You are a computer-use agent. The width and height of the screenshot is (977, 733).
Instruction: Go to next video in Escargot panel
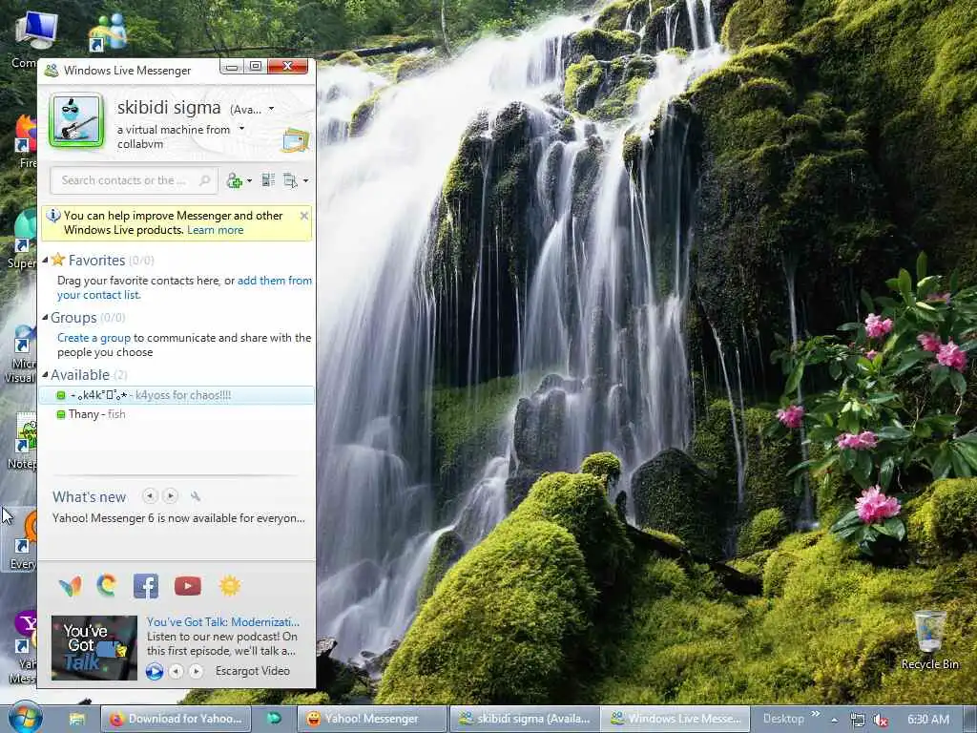click(x=196, y=671)
